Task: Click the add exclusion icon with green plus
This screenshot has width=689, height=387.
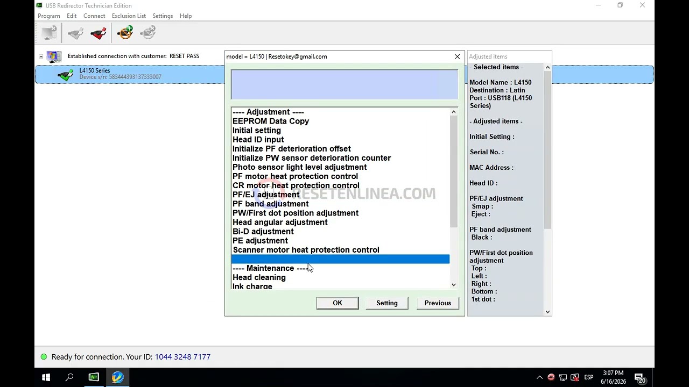Action: click(x=124, y=33)
